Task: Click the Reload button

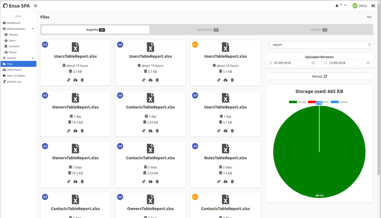Action: (x=319, y=76)
